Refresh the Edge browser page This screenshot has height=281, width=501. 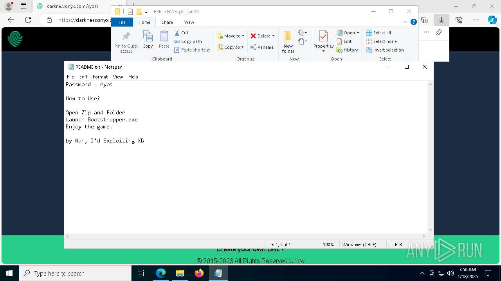[28, 20]
